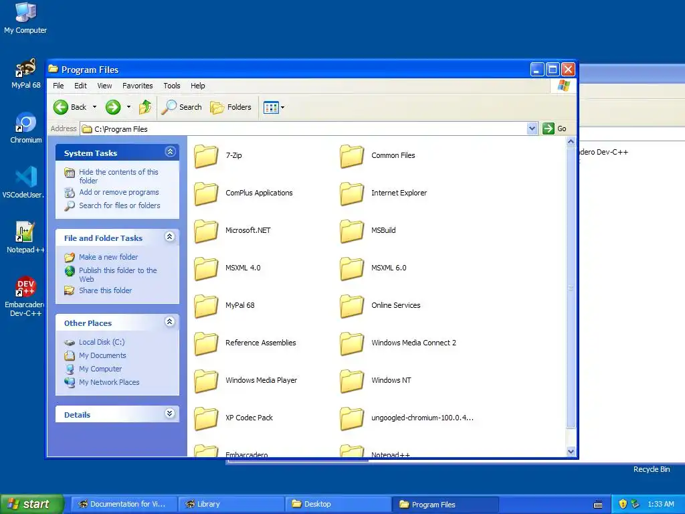Open the Tools menu
The height and width of the screenshot is (514, 685).
tap(172, 86)
